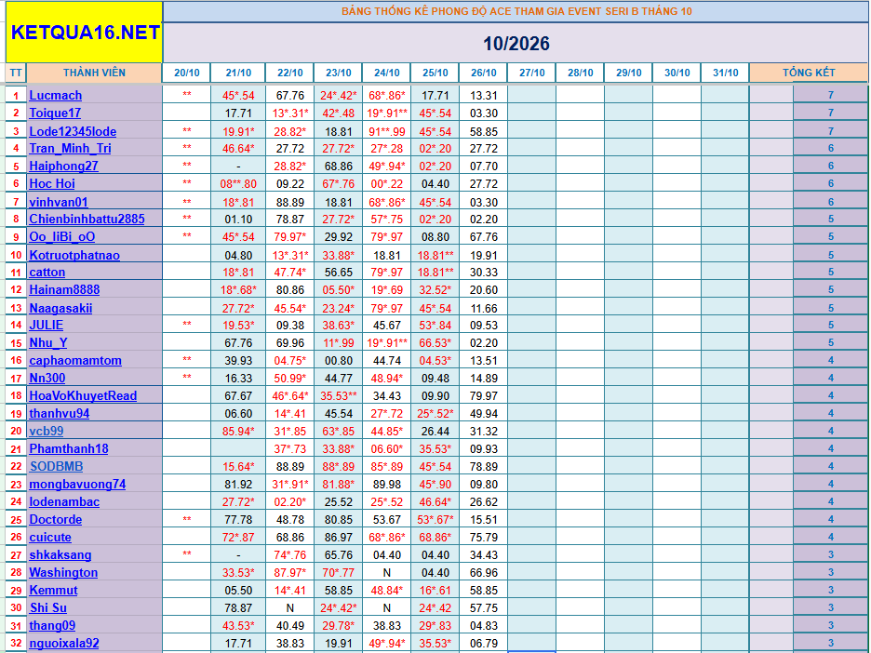Open the Chienbinhbattu2885 member link
The width and height of the screenshot is (871, 653).
tap(87, 219)
